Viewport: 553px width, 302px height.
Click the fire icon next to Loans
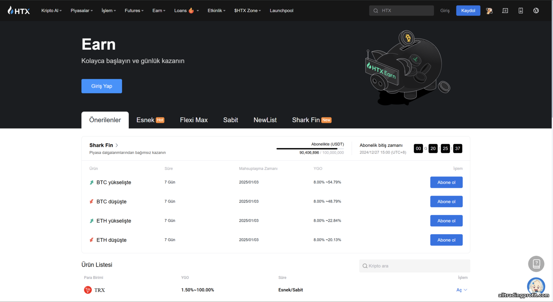(191, 11)
